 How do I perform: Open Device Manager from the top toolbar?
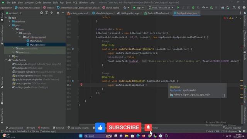(228, 8)
